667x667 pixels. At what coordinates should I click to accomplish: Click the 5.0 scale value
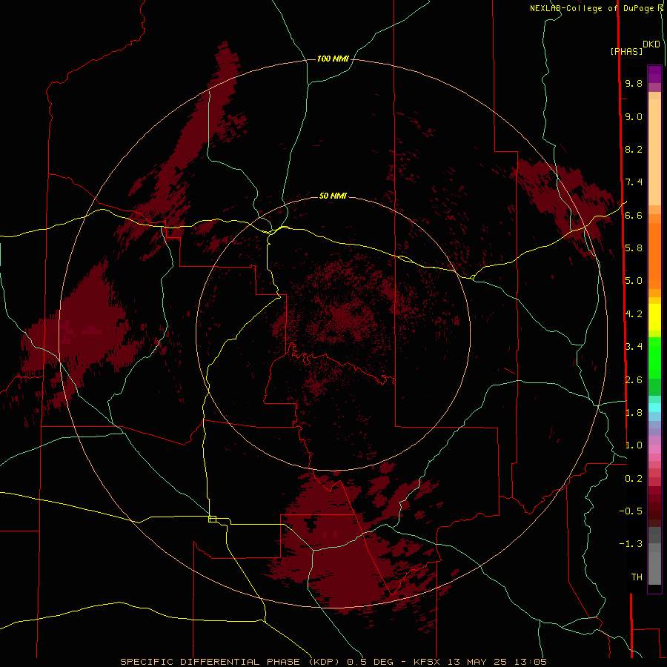pos(634,281)
